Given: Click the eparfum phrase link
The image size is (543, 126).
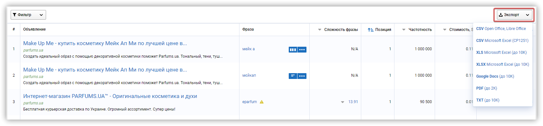Looking at the screenshot, I should point(249,102).
